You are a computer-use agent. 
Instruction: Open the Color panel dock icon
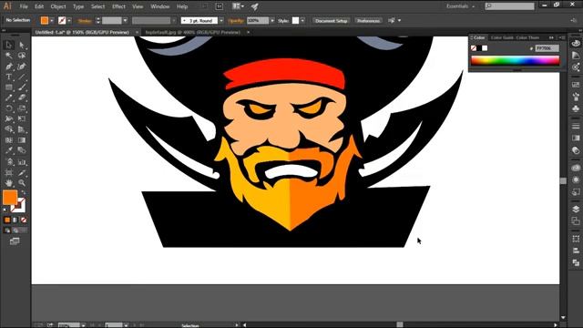click(x=576, y=43)
